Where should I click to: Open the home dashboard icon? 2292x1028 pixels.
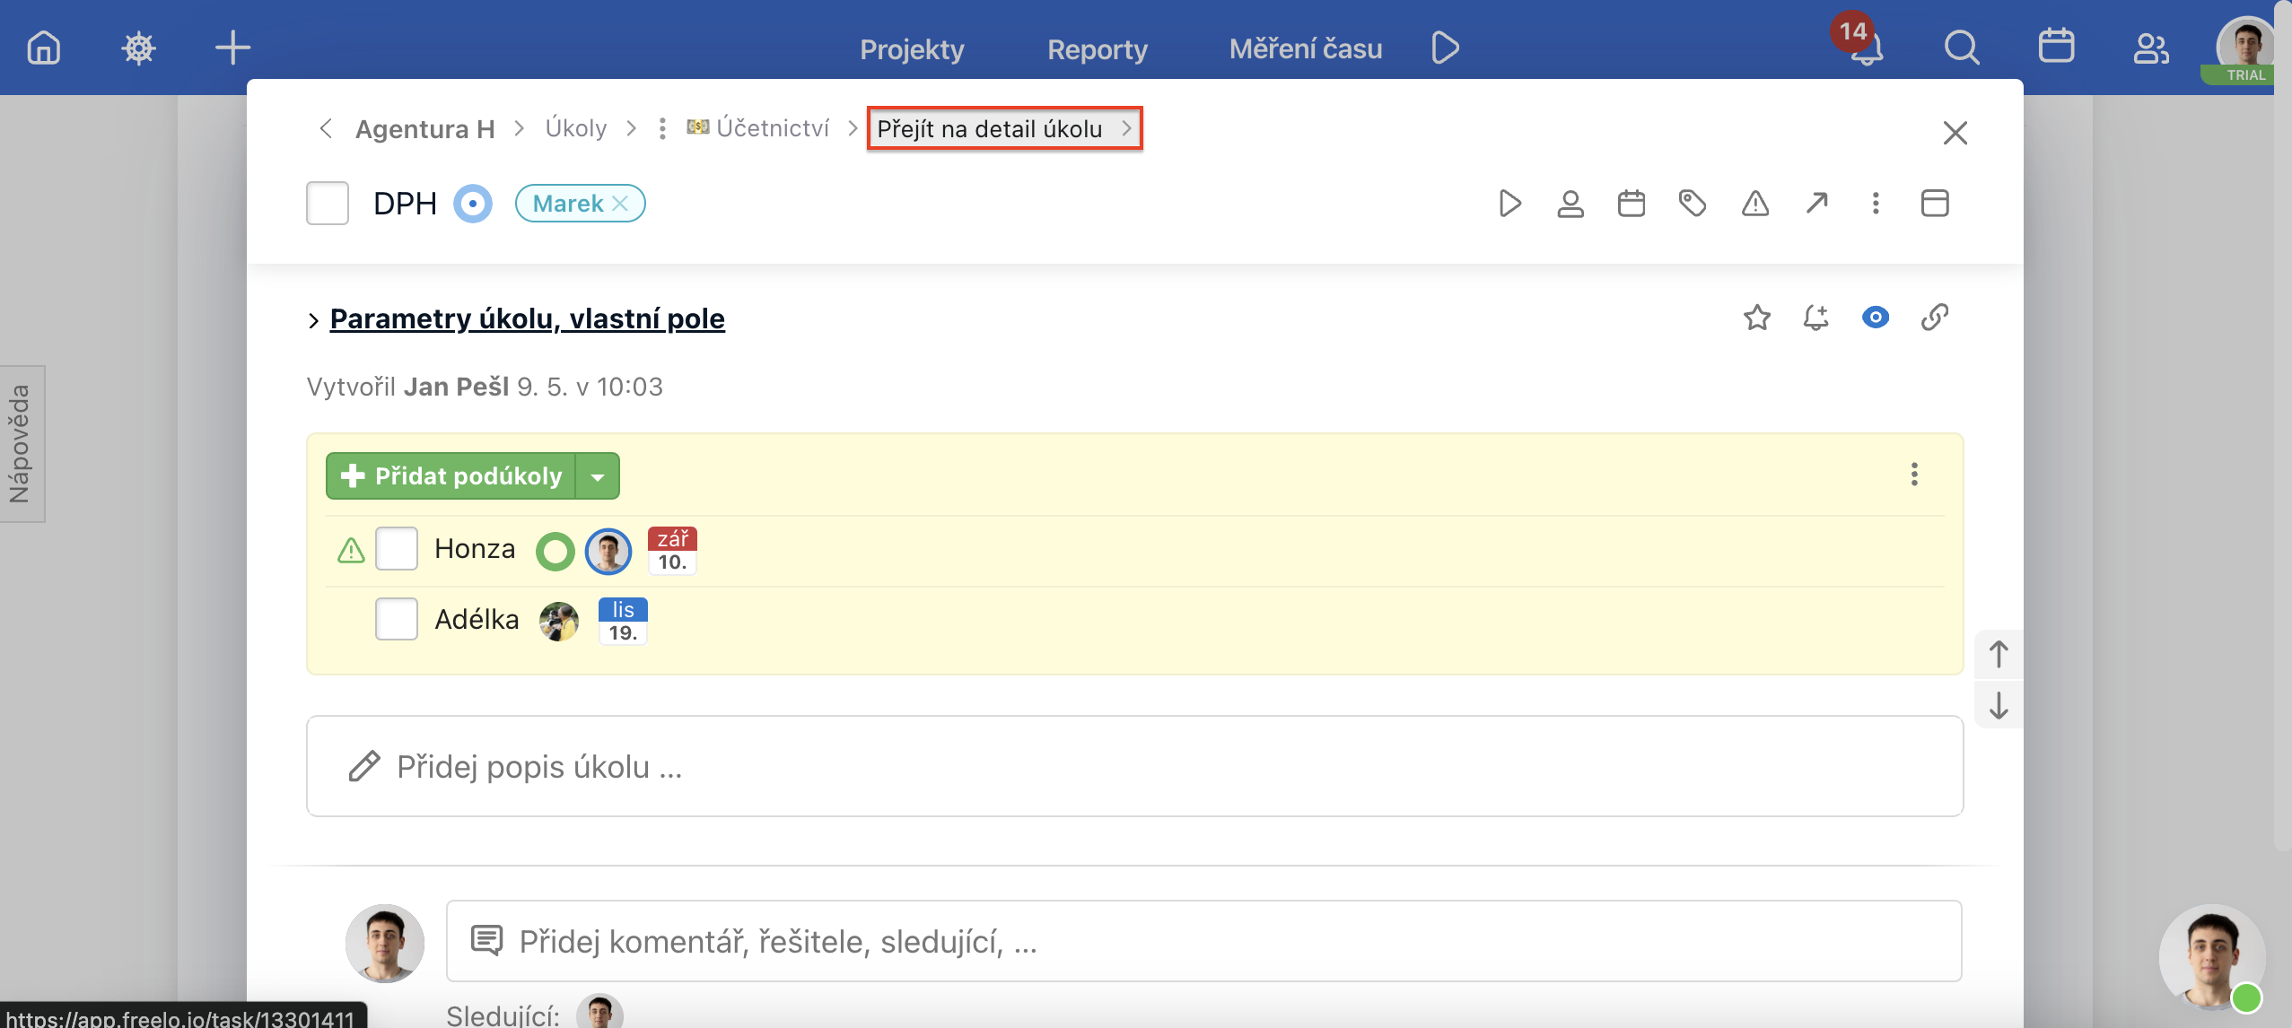point(43,48)
